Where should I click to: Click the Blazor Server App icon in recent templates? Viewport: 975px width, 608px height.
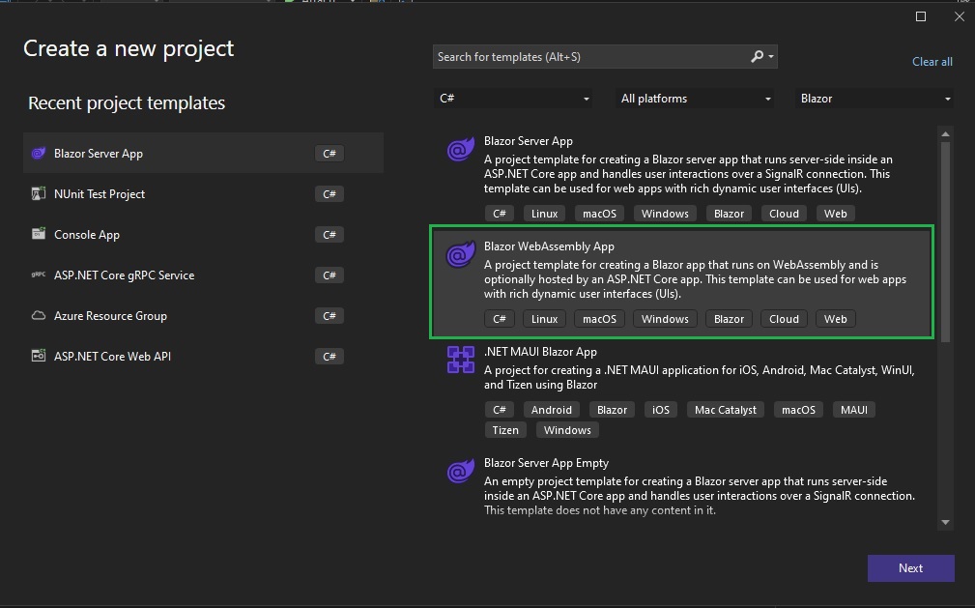[x=39, y=153]
